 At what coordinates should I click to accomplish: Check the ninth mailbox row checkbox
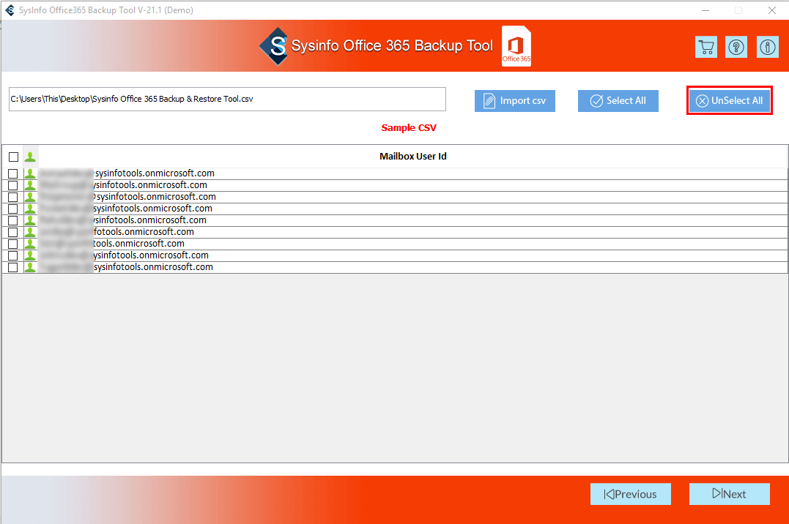(x=13, y=268)
